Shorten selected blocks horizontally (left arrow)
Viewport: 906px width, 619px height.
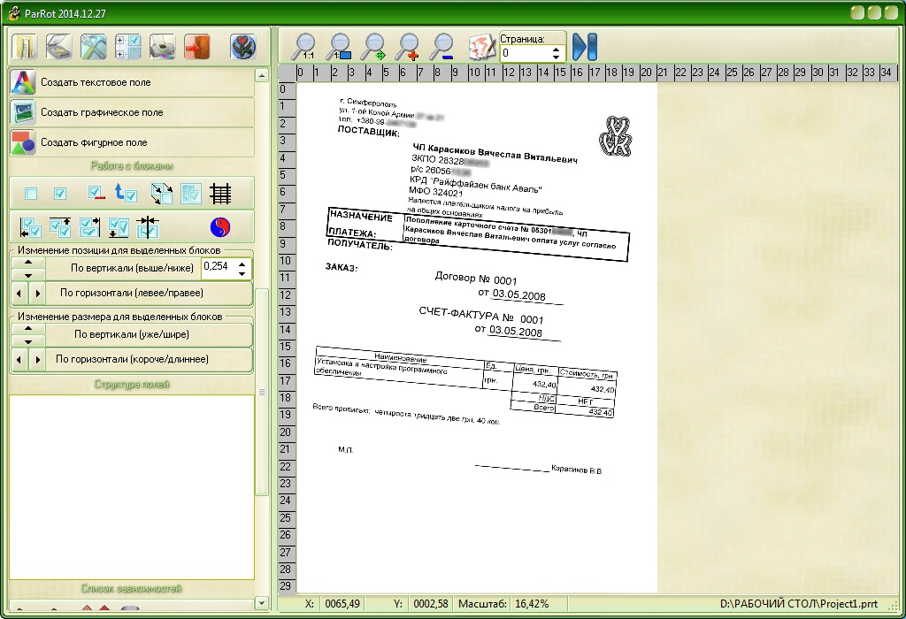click(x=19, y=360)
